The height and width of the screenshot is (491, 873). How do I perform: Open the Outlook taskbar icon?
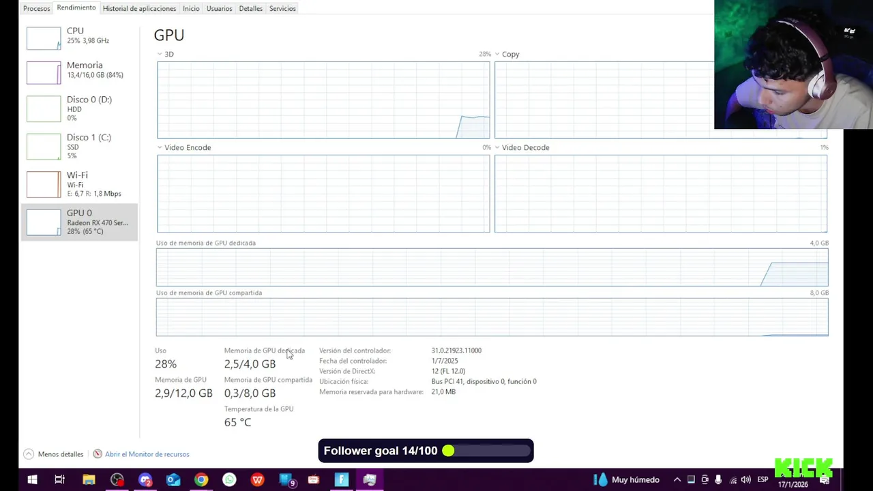(173, 480)
